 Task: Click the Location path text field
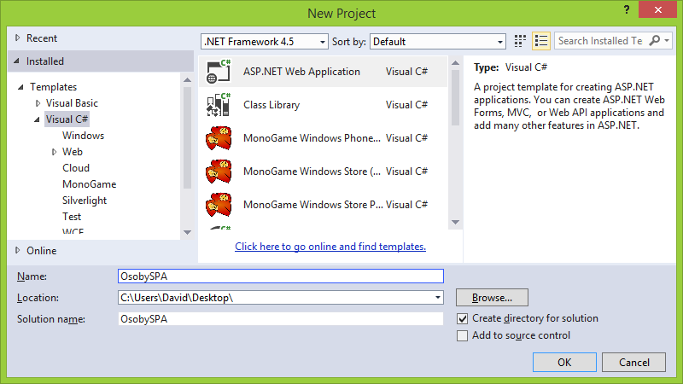[x=275, y=298]
